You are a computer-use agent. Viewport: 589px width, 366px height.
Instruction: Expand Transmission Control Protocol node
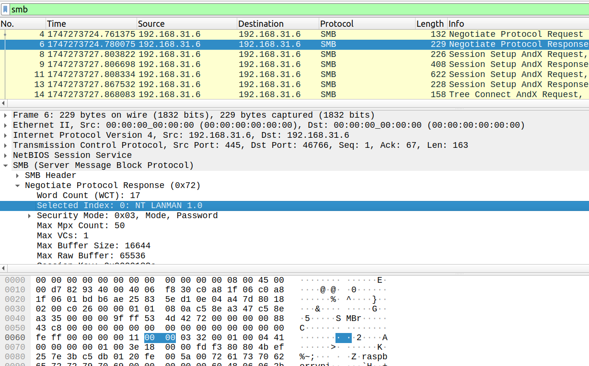tap(6, 145)
